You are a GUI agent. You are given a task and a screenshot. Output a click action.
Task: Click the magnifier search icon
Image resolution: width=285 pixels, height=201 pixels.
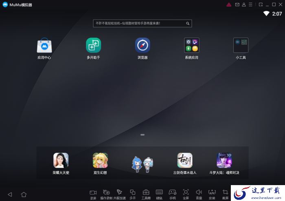coord(188,24)
